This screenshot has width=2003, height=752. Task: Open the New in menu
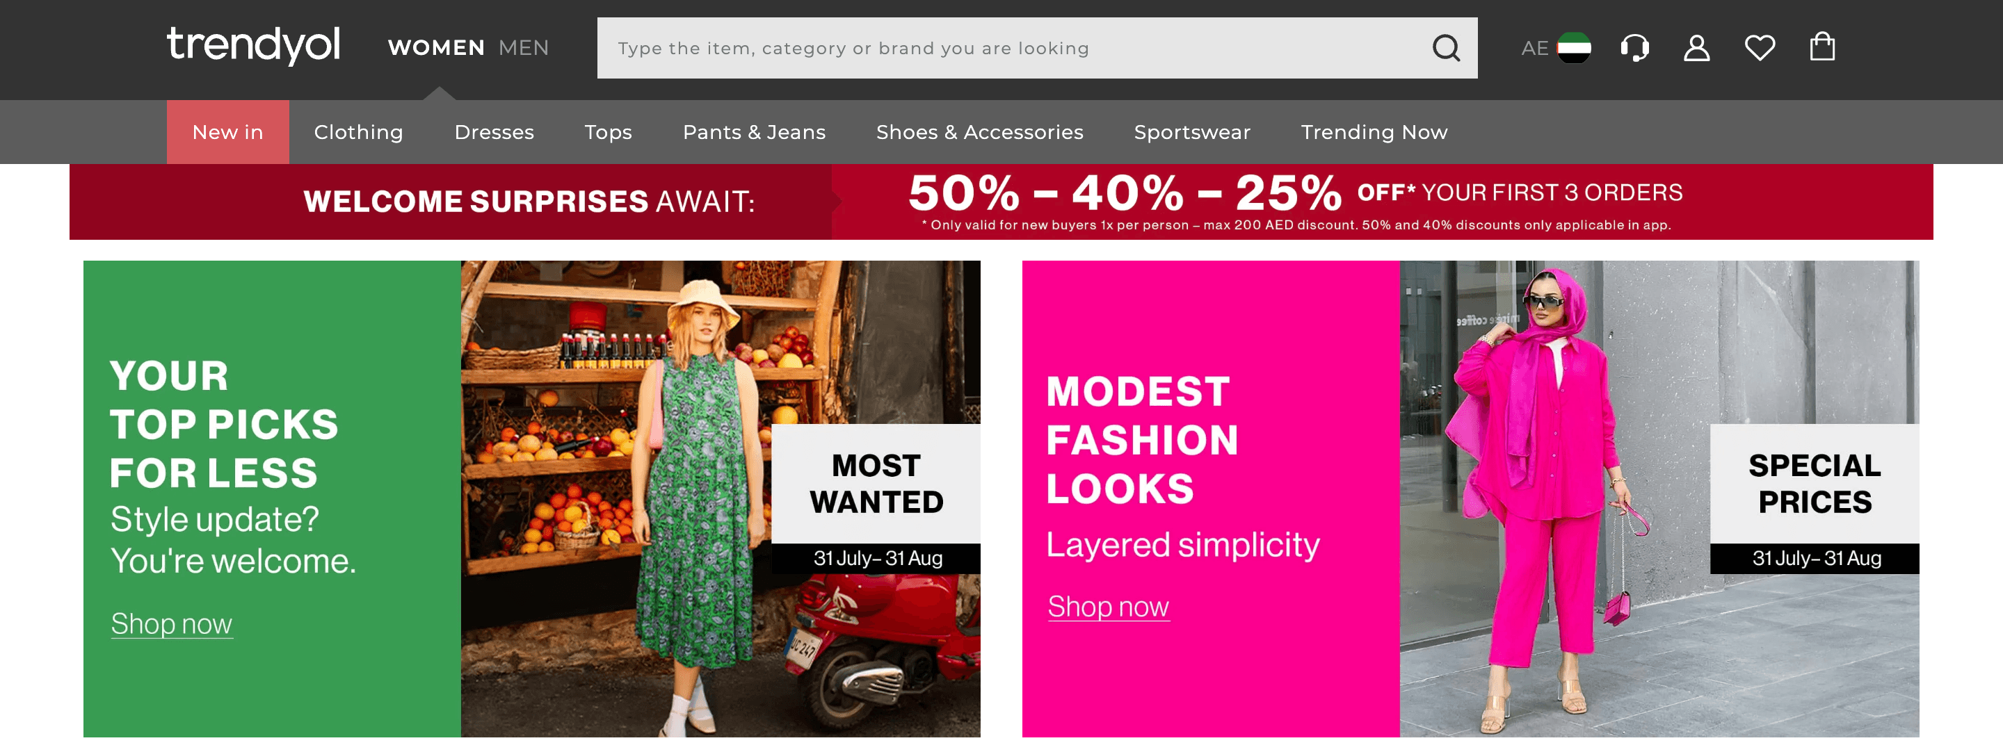(228, 132)
